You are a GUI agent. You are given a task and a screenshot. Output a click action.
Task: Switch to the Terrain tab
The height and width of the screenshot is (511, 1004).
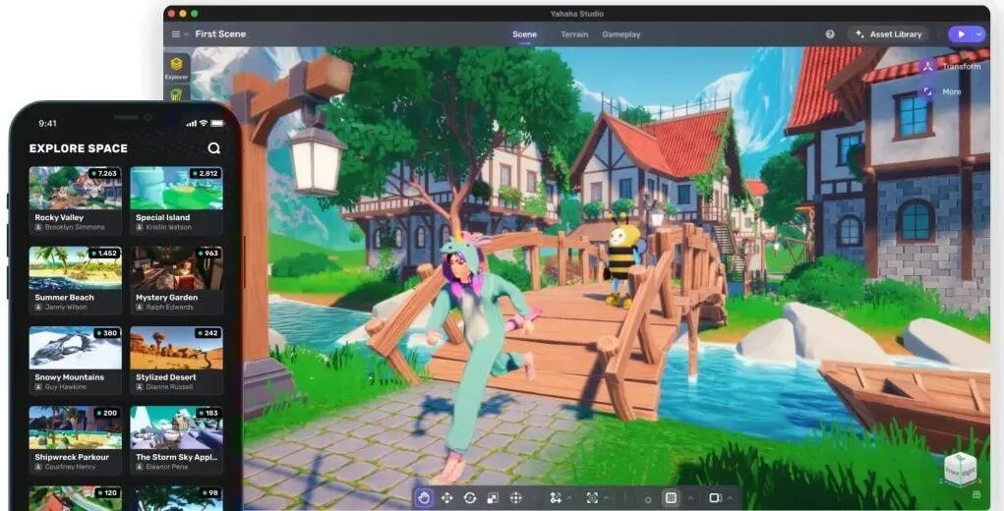[574, 34]
